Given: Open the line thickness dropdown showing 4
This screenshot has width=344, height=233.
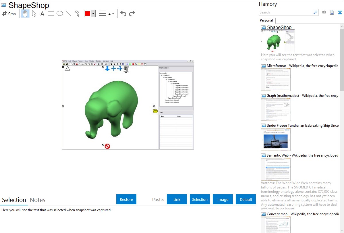Looking at the screenshot, I should click(x=111, y=14).
